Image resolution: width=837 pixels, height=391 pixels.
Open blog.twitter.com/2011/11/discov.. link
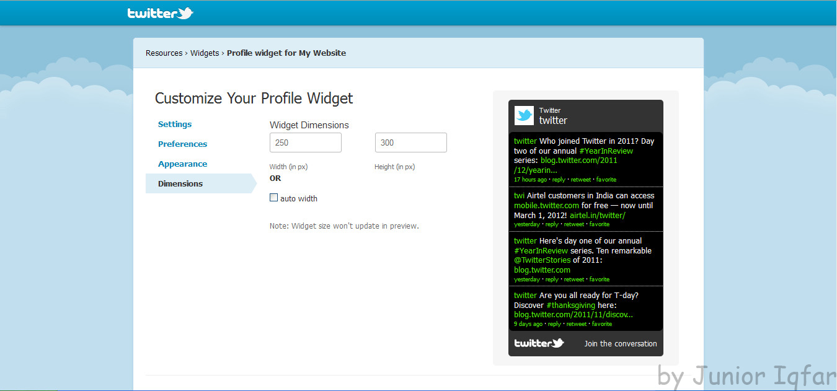pyautogui.click(x=573, y=315)
